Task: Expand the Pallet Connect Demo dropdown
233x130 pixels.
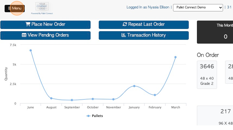Action: pos(198,8)
